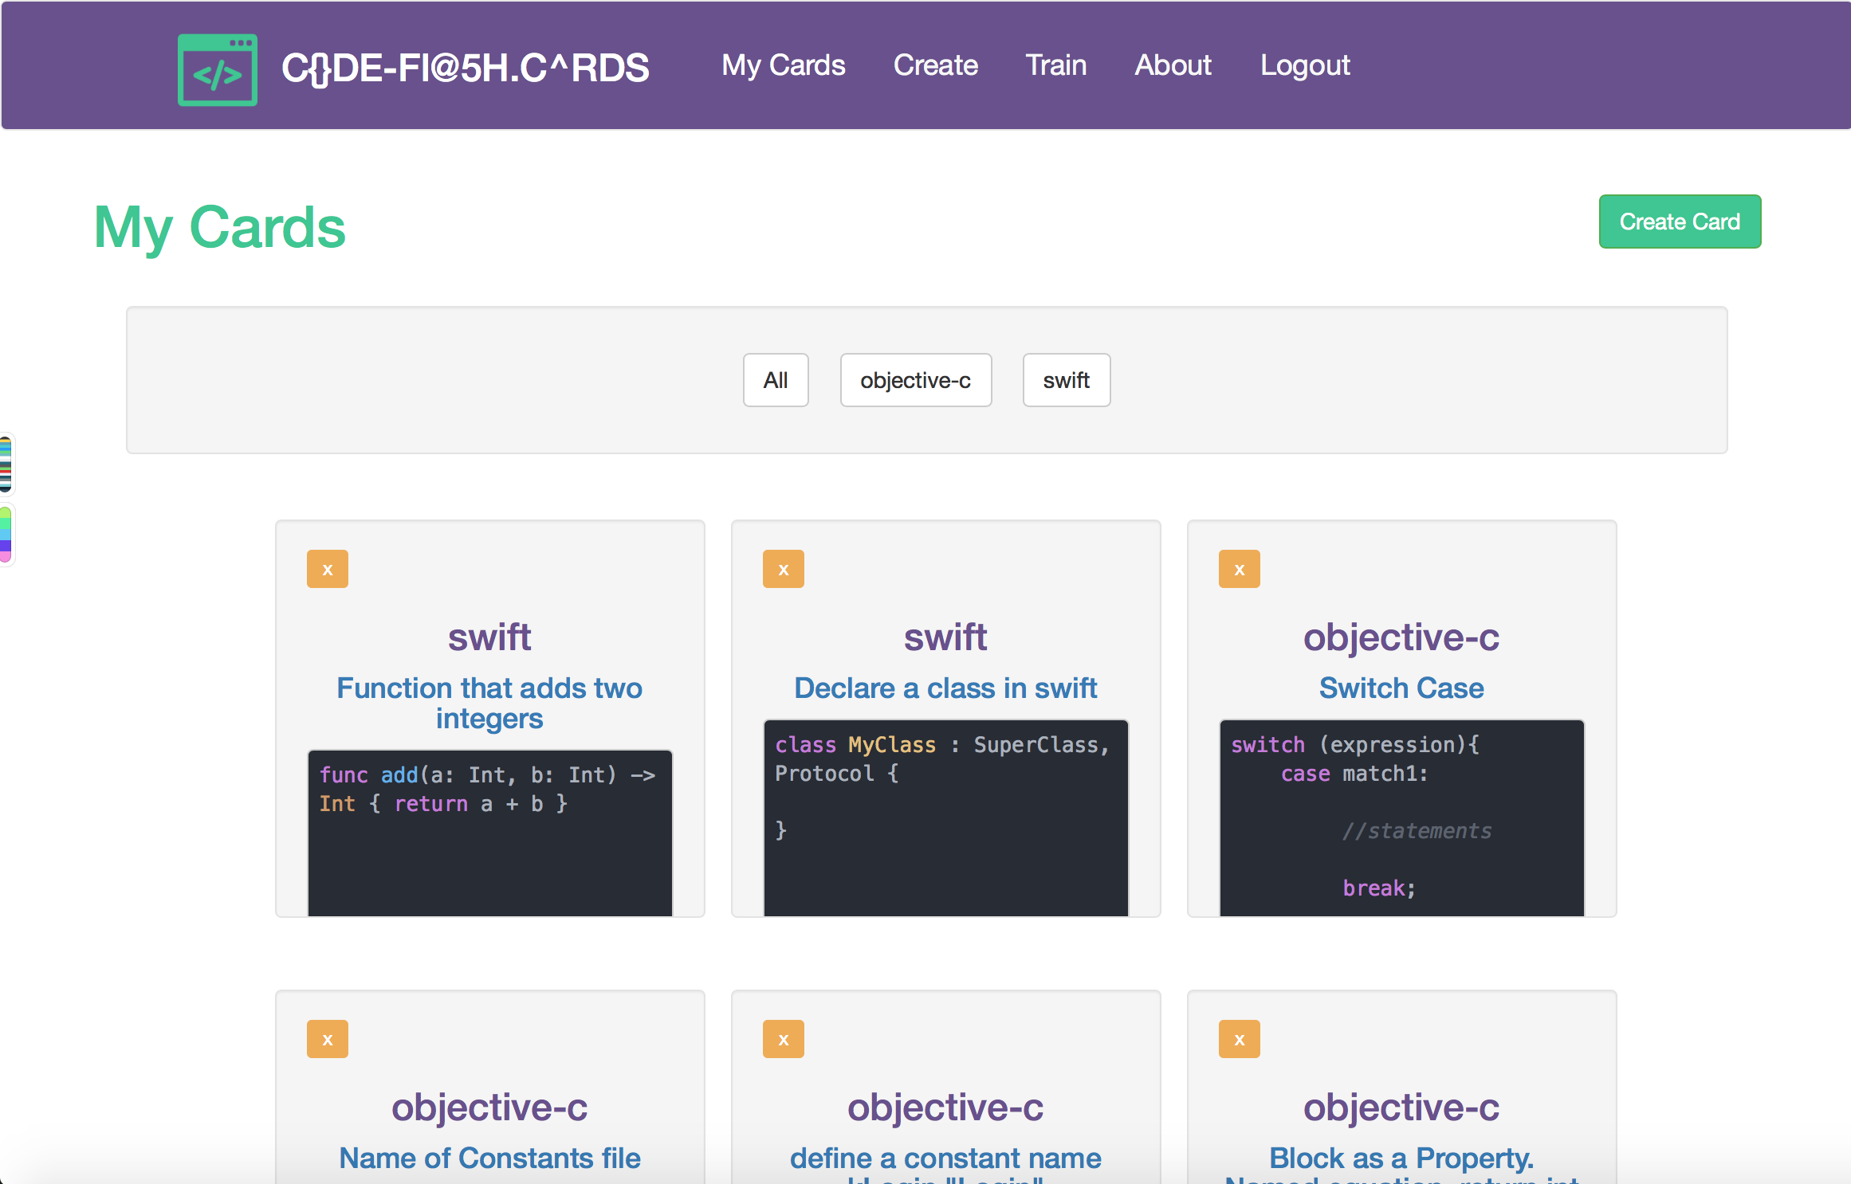Open the Create page from the navbar

(935, 65)
